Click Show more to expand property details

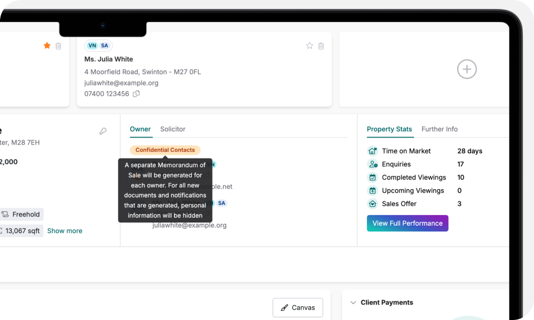[x=65, y=230]
